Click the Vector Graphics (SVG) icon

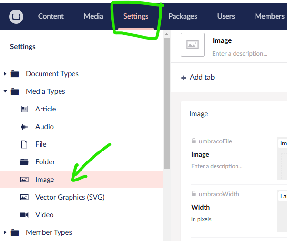24,197
